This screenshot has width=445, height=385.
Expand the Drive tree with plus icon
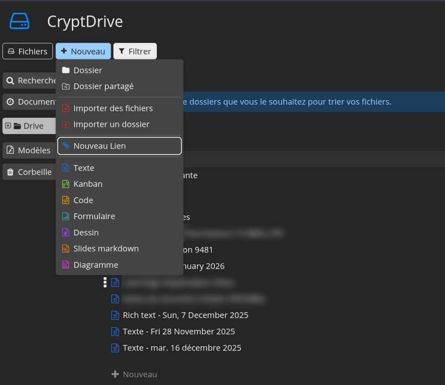[x=8, y=126]
